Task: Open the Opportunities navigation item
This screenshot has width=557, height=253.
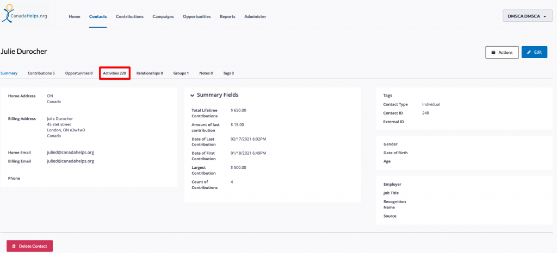Action: tap(197, 17)
